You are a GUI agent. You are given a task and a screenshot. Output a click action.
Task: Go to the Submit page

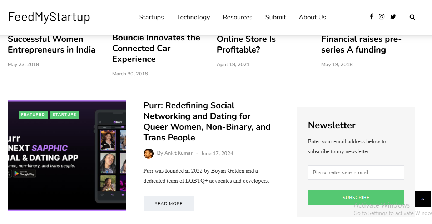tap(275, 17)
